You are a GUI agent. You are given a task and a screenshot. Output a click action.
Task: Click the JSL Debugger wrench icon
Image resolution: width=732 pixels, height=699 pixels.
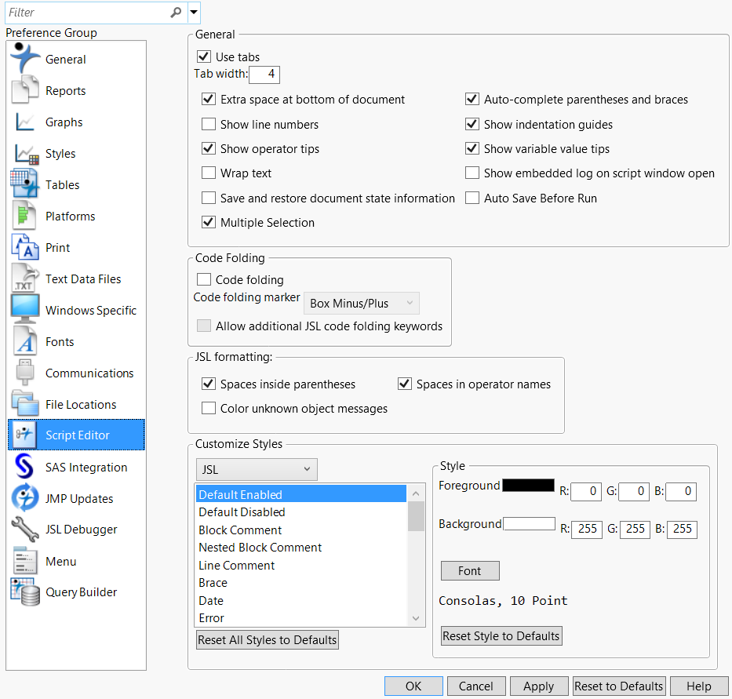(x=25, y=530)
